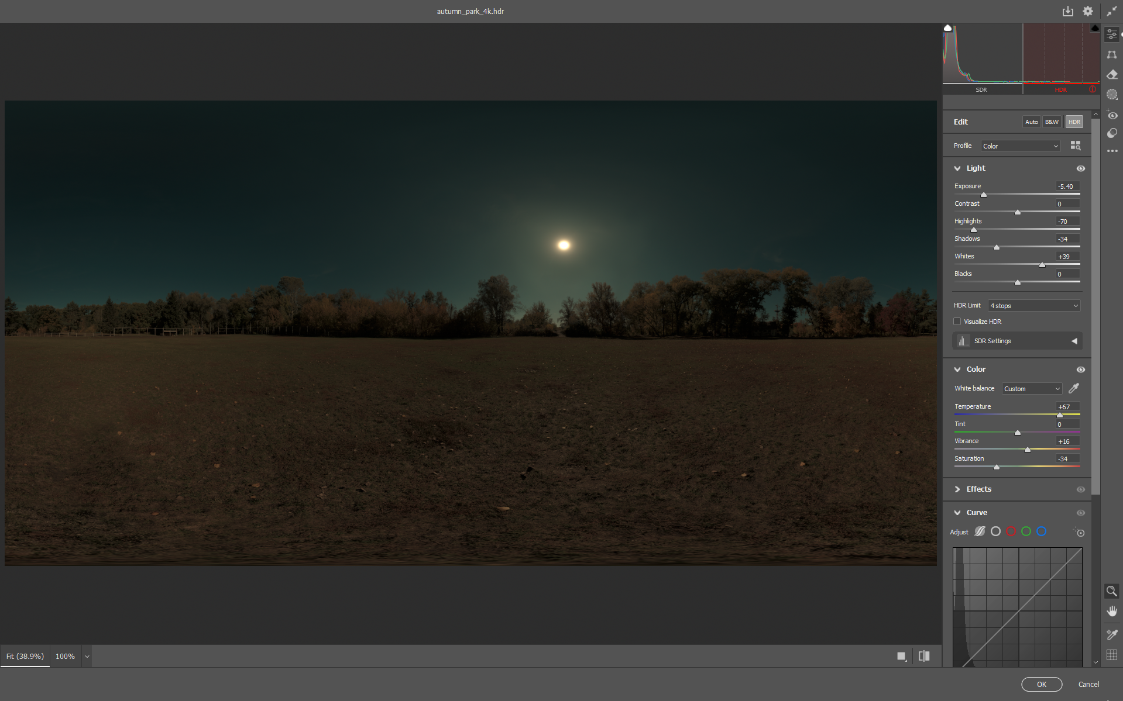Select the parametric curve adjust icon
Viewport: 1123px width, 701px height.
click(980, 531)
